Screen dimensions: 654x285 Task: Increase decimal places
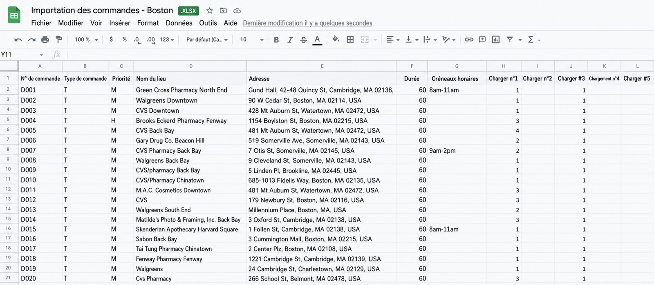pyautogui.click(x=151, y=40)
